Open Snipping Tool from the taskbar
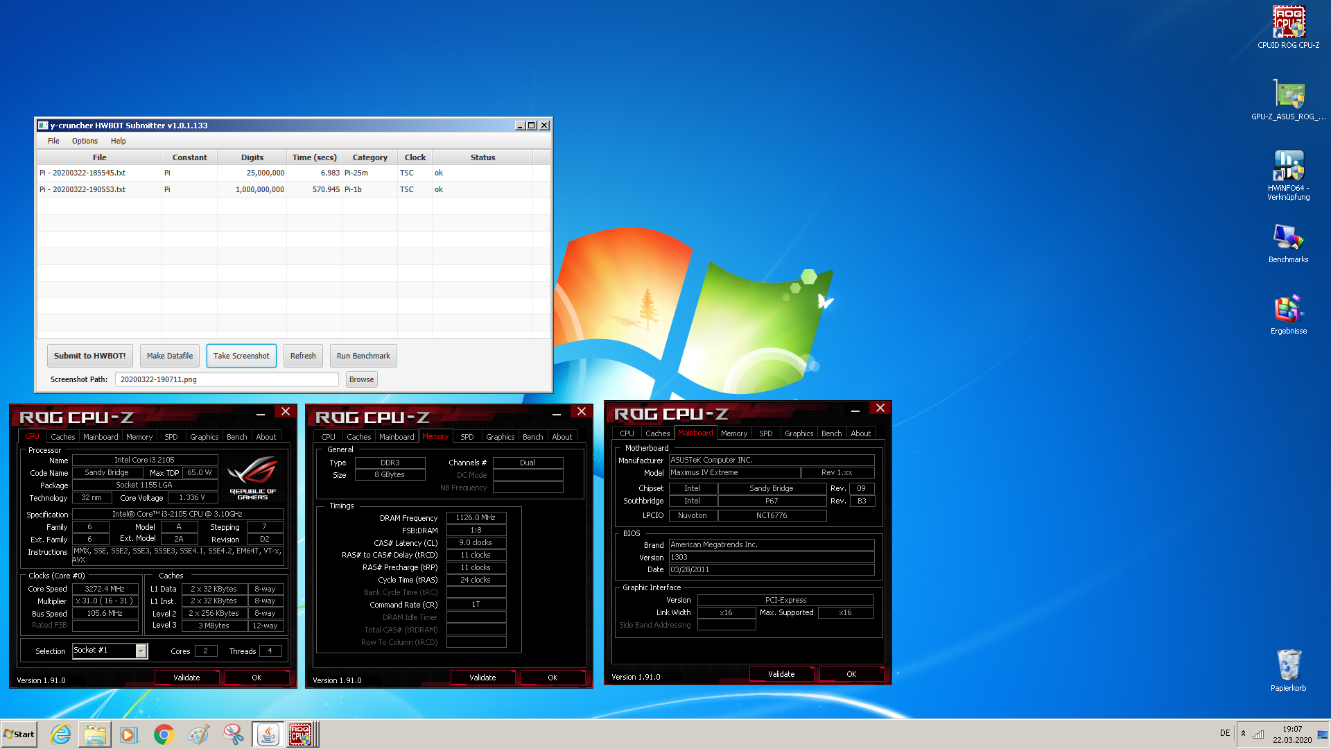 point(233,734)
